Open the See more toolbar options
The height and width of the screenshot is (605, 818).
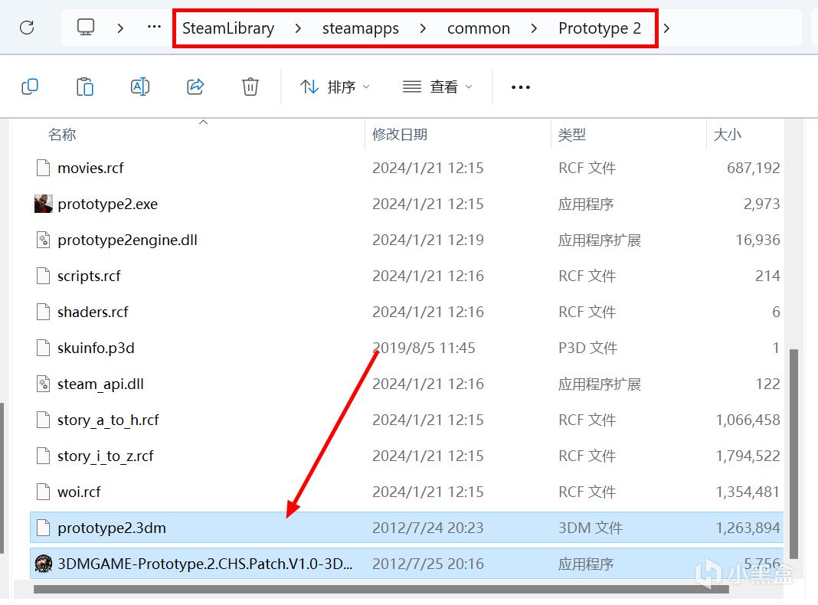(x=521, y=87)
